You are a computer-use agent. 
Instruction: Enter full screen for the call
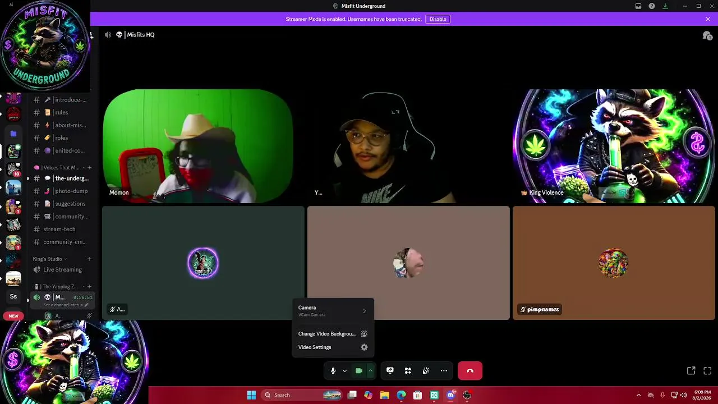(707, 371)
